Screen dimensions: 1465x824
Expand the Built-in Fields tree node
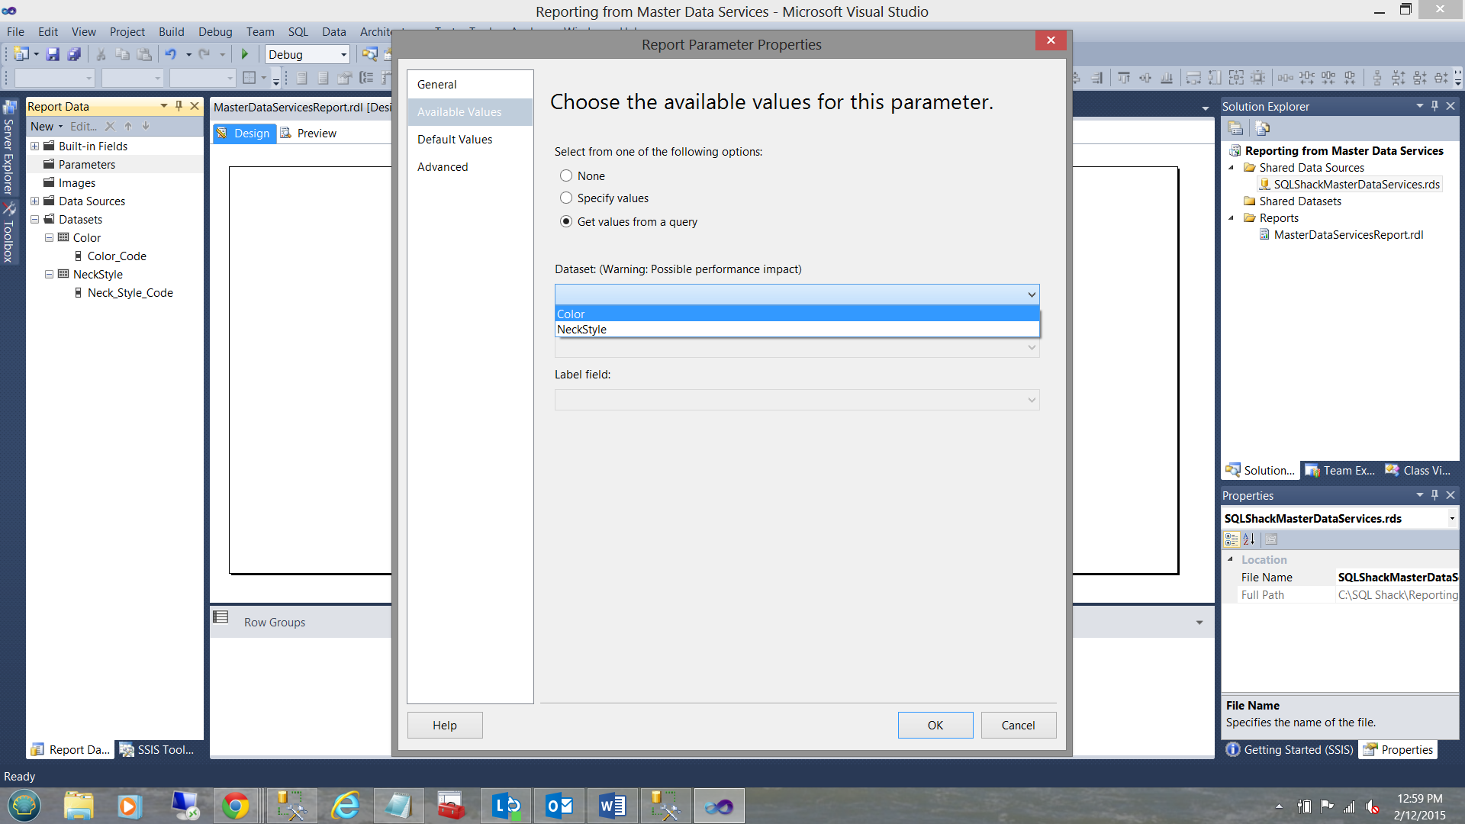pyautogui.click(x=34, y=146)
